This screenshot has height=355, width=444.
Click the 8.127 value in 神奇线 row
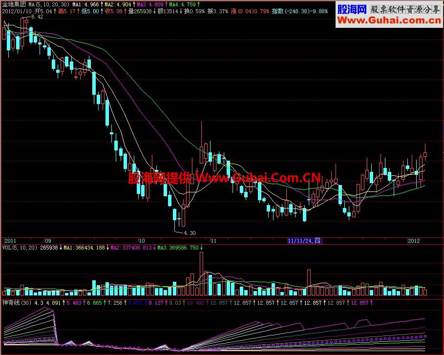(156, 303)
